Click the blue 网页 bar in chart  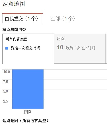(x=28, y=89)
